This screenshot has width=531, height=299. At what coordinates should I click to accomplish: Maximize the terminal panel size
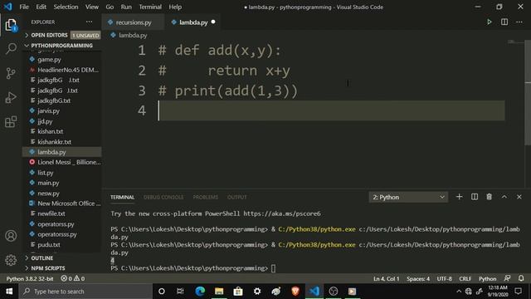(x=504, y=197)
